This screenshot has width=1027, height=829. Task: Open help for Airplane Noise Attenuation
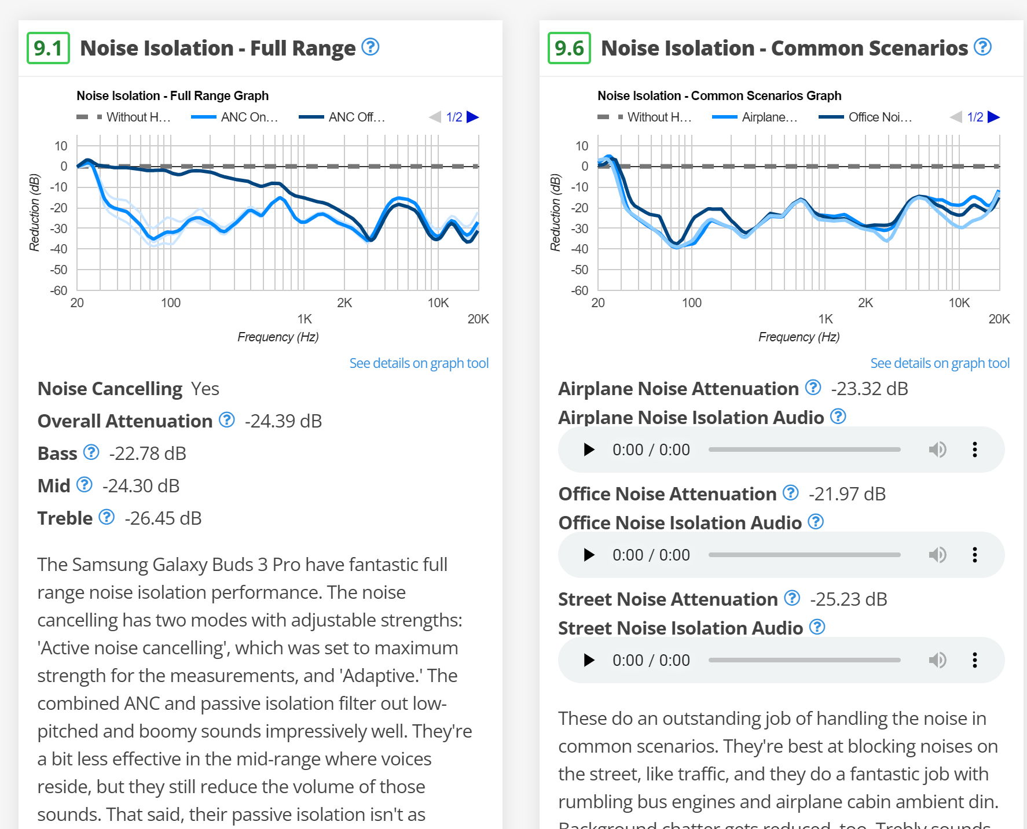pos(813,388)
